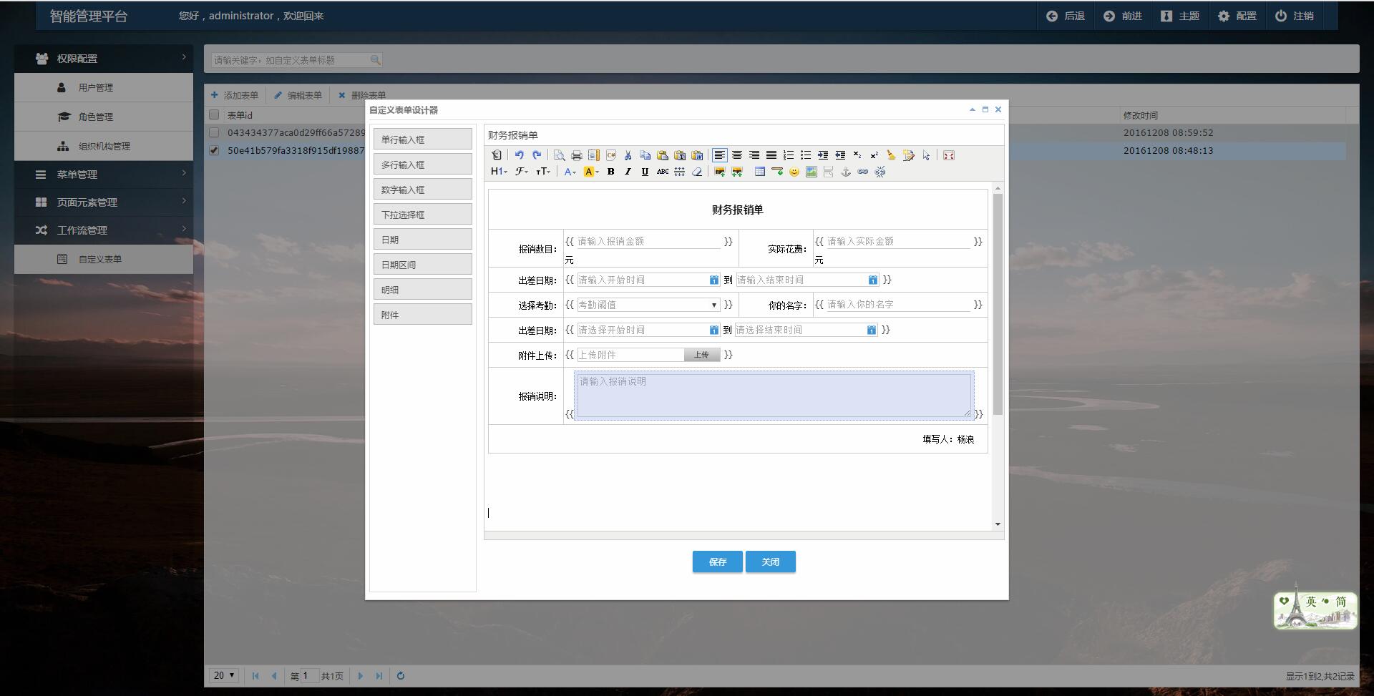Click 注销 to log out
Viewport: 1374px width, 696px height.
(1295, 16)
